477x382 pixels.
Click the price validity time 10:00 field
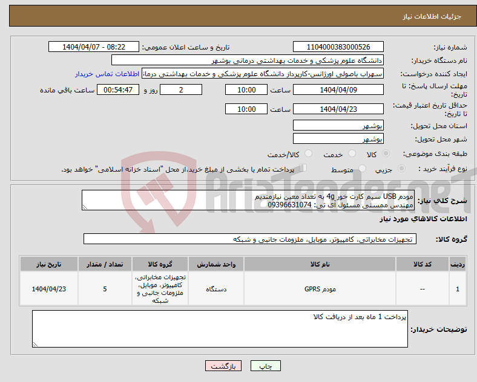246,109
